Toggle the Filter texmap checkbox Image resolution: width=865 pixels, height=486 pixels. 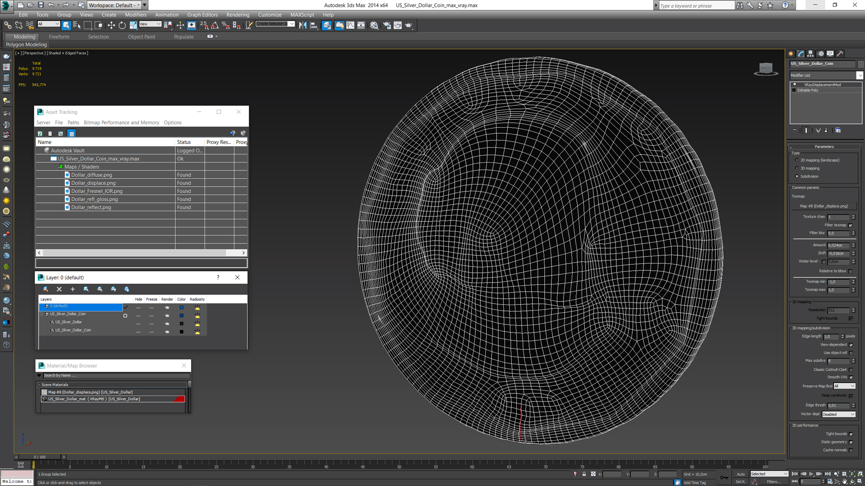(851, 225)
